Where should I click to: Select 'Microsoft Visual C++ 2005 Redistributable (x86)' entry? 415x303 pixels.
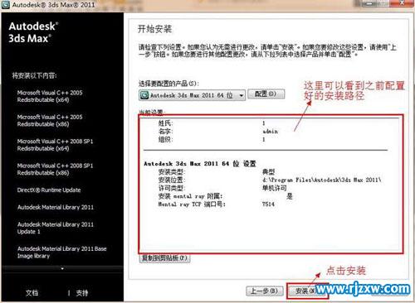(50, 120)
